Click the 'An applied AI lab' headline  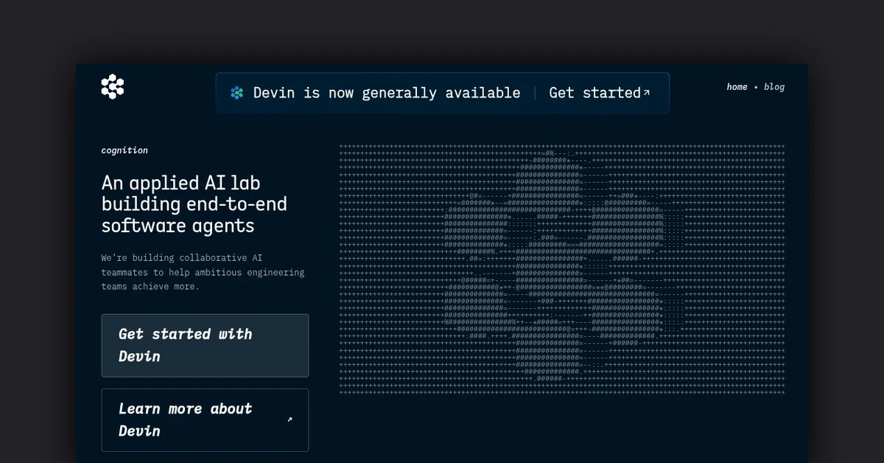tap(180, 183)
